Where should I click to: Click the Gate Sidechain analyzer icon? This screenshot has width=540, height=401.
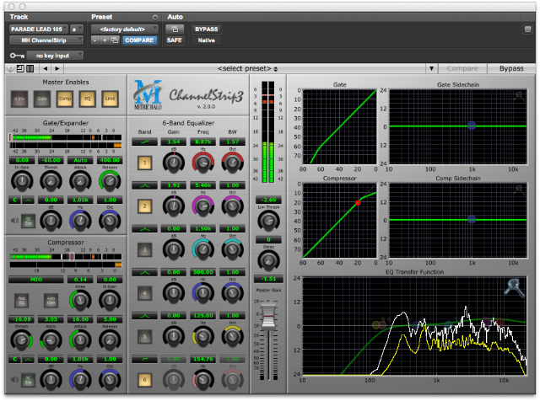(x=520, y=96)
